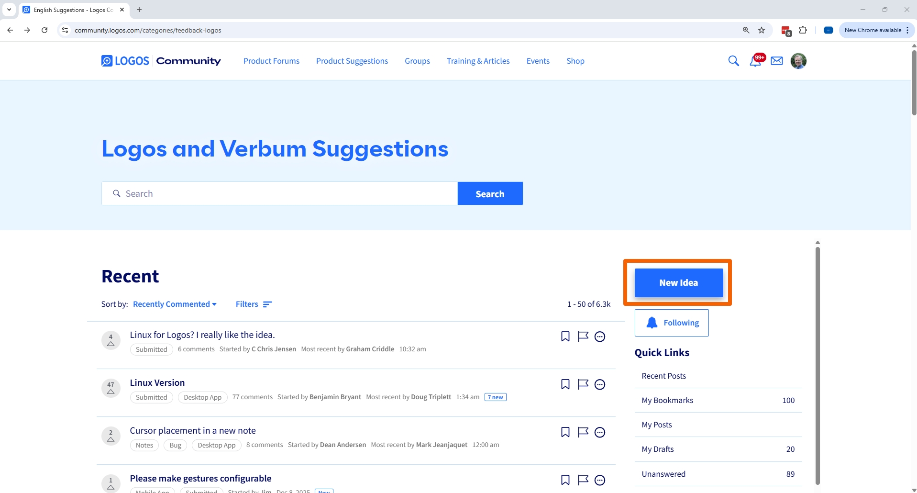Image resolution: width=917 pixels, height=493 pixels.
Task: Open the inbox envelope icon
Action: [x=777, y=61]
